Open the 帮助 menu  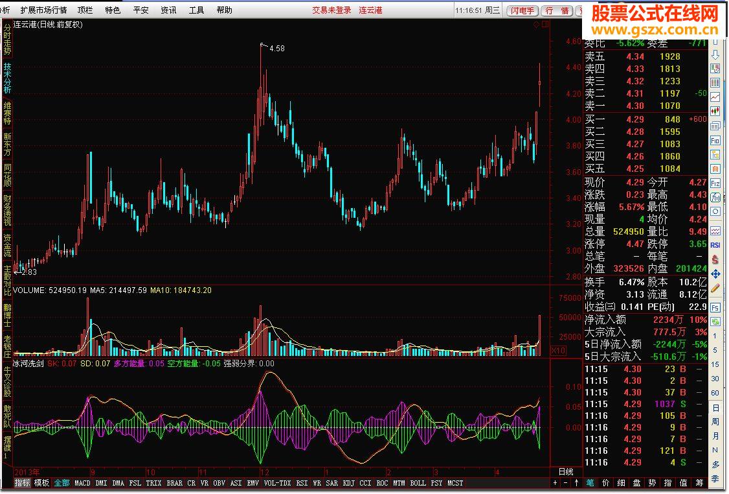coord(225,10)
